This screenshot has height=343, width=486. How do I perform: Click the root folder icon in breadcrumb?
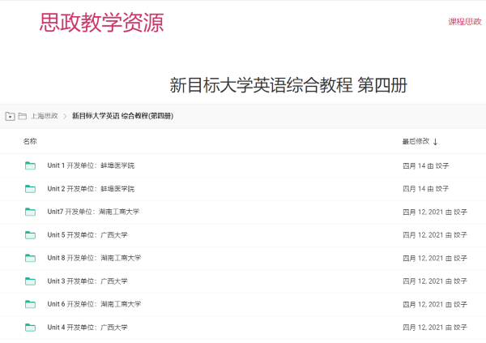click(x=10, y=116)
